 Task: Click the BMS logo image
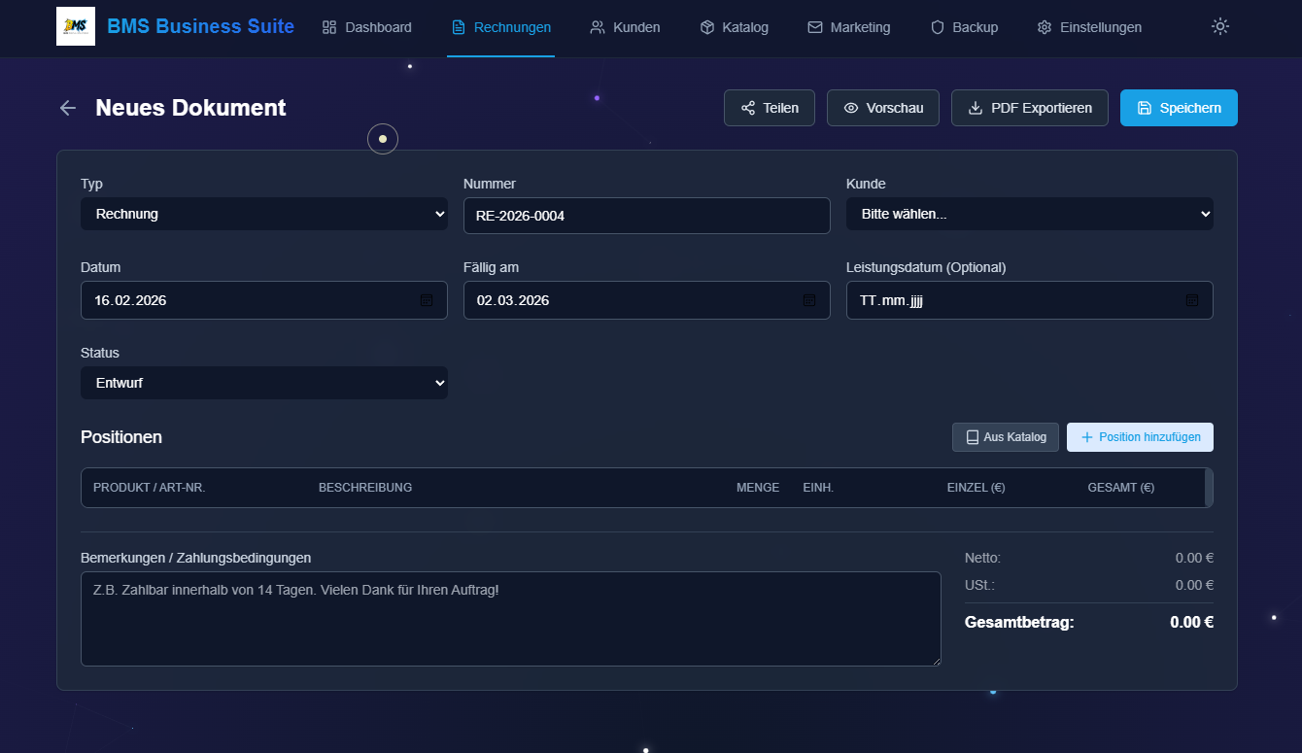coord(76,26)
